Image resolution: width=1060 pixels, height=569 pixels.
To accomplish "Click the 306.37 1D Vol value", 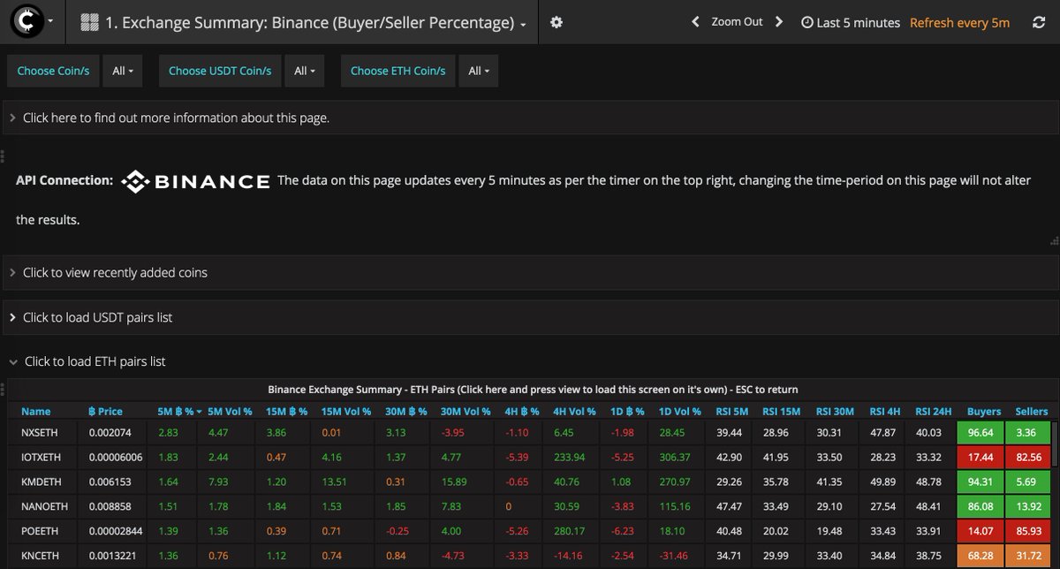I will pos(676,457).
